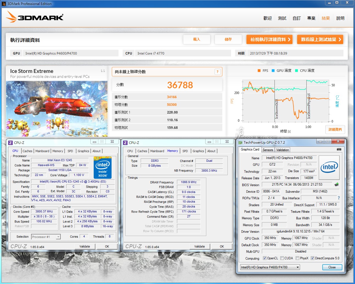Click the BIOS version save chip icon
355x284 pixels.
(337, 184)
